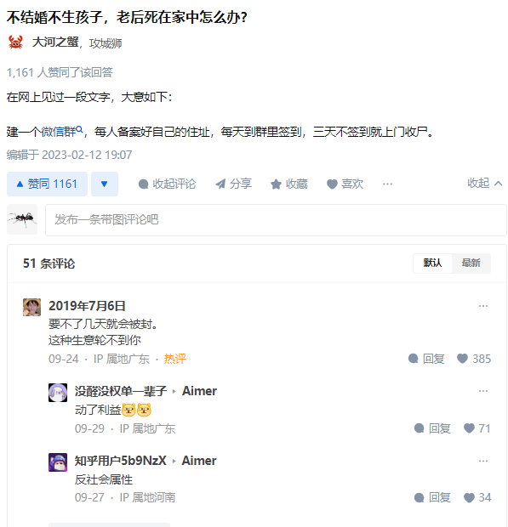The width and height of the screenshot is (508, 527).
Task: Bookmark the answer with 收藏 star
Action: 289,184
